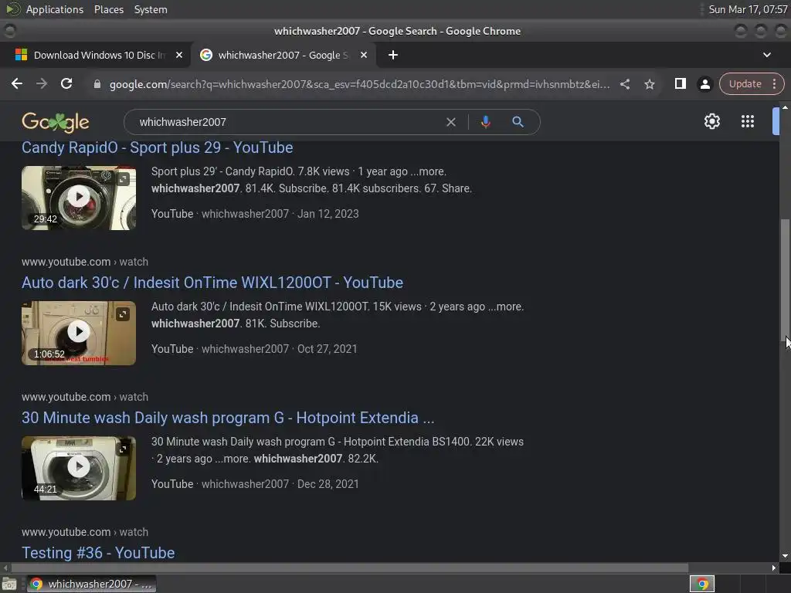The width and height of the screenshot is (791, 593).
Task: Bookmark this page with the star icon
Action: click(x=649, y=84)
